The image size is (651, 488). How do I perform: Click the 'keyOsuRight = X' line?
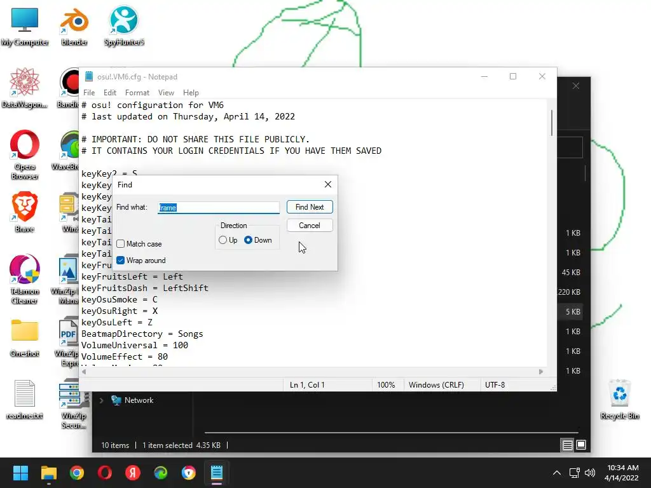120,311
